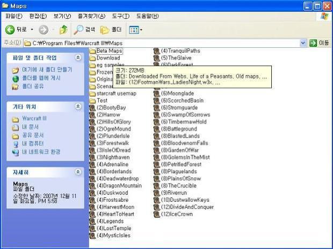Select file name (4)Frostsabre
The width and height of the screenshot is (333, 249).
113,200
